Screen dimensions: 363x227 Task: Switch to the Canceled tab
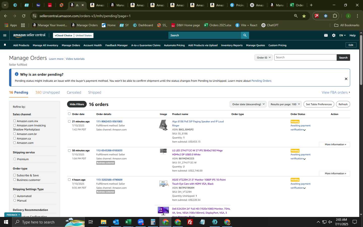point(74,92)
